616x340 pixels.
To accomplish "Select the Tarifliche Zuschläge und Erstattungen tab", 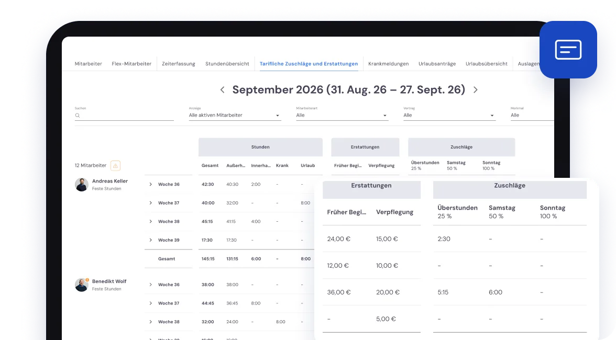I will pos(309,64).
